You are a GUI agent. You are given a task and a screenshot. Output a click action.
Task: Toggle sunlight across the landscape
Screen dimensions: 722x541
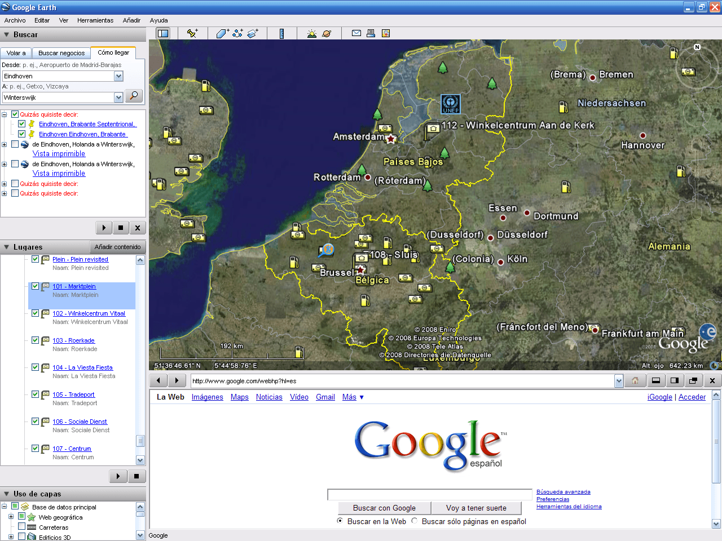tap(311, 33)
